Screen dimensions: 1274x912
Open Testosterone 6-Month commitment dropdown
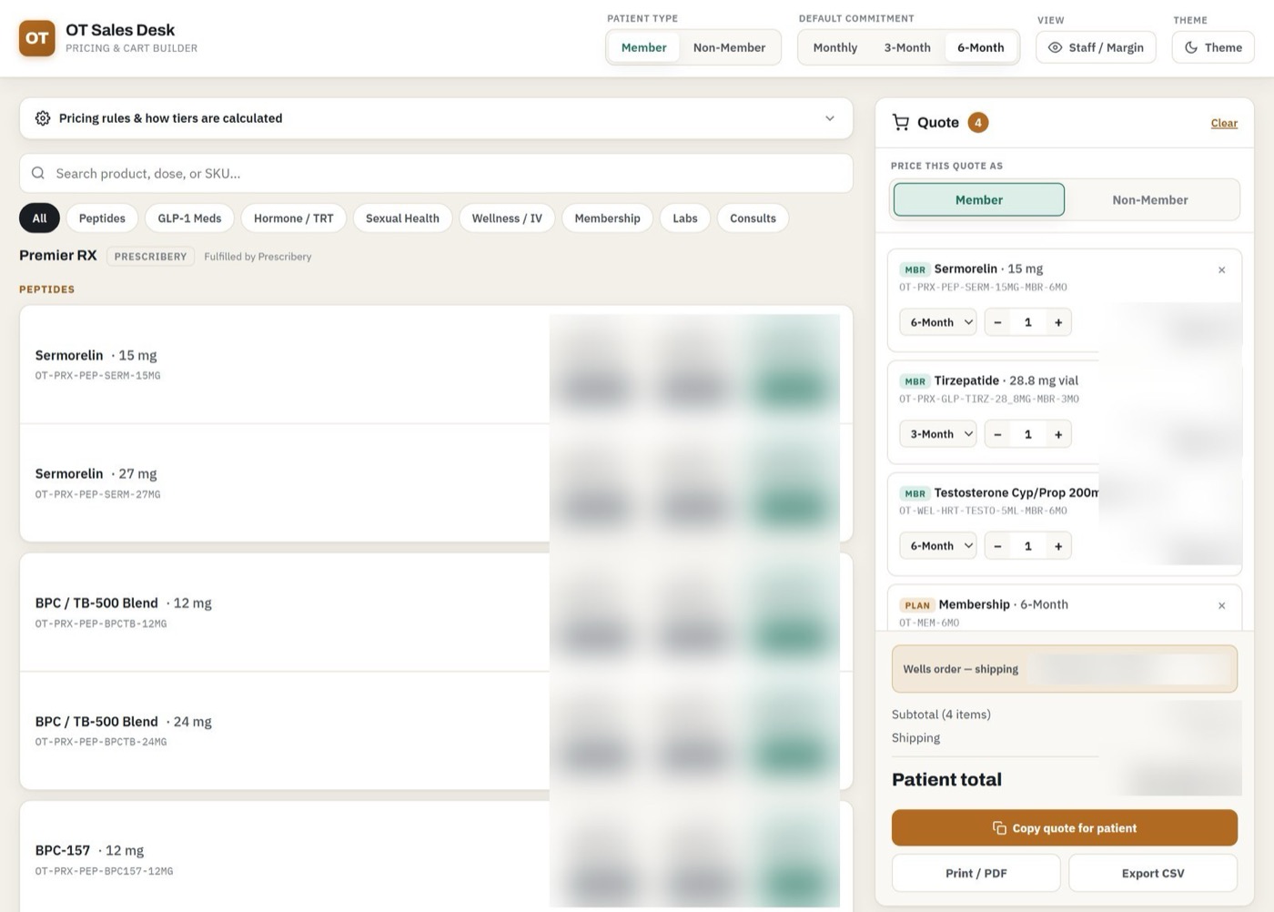point(938,546)
